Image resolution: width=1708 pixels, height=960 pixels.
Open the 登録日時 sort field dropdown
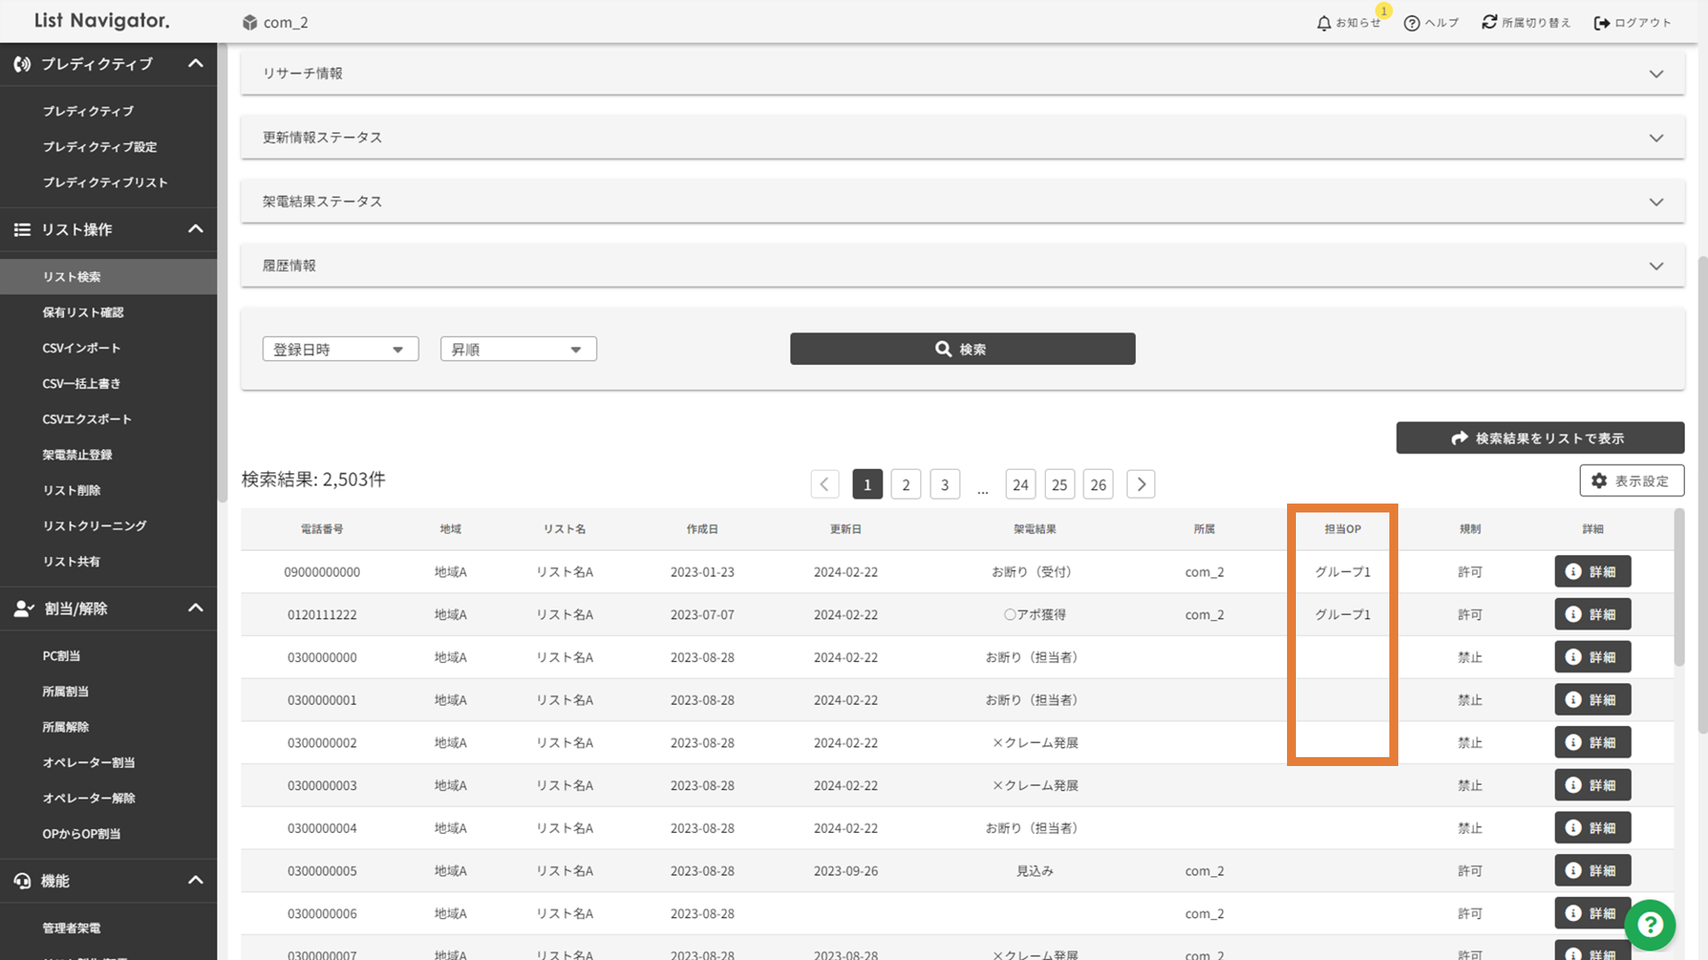tap(340, 350)
